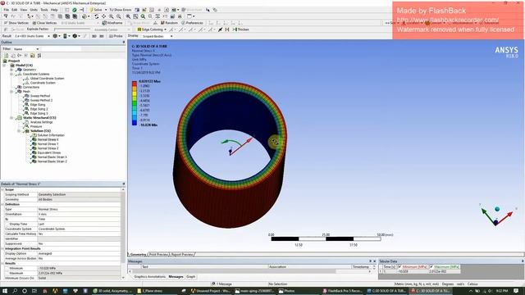This screenshot has width=525, height=295.
Task: Switch to the Report Preview tab
Action: pyautogui.click(x=182, y=255)
